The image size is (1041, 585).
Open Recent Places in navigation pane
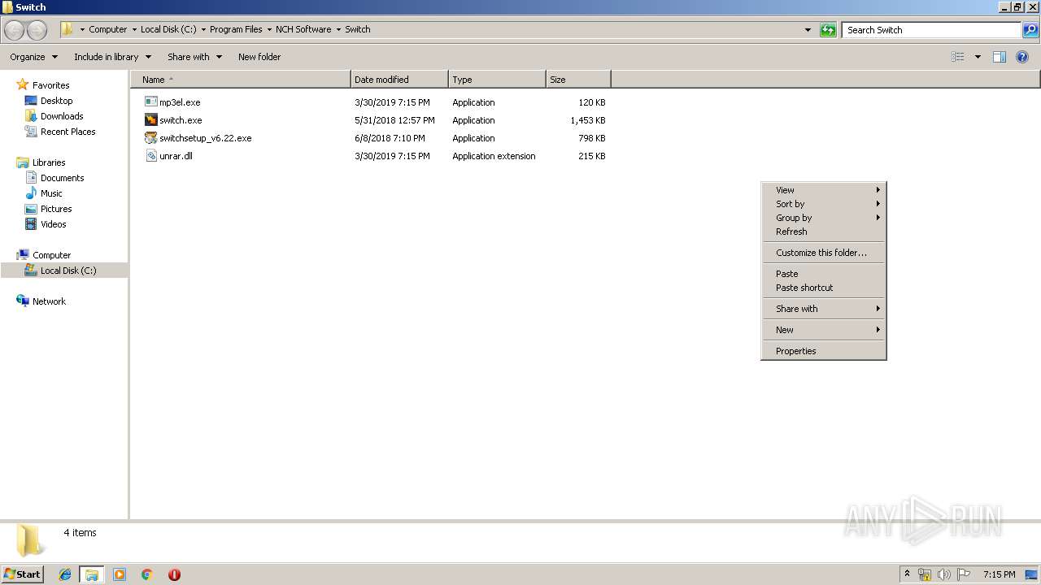[68, 132]
